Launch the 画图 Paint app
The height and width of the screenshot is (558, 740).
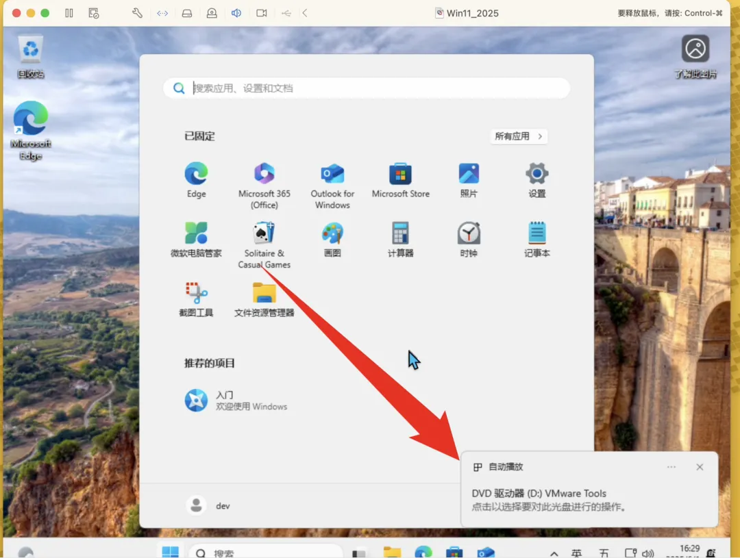click(332, 240)
